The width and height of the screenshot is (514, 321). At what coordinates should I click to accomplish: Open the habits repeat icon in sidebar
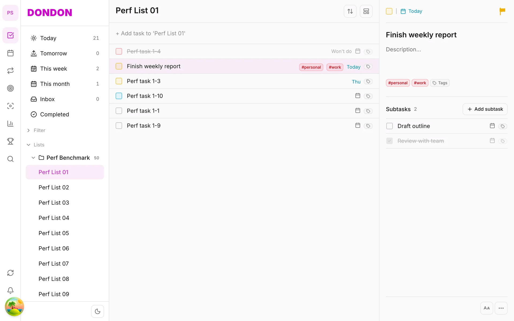point(10,71)
